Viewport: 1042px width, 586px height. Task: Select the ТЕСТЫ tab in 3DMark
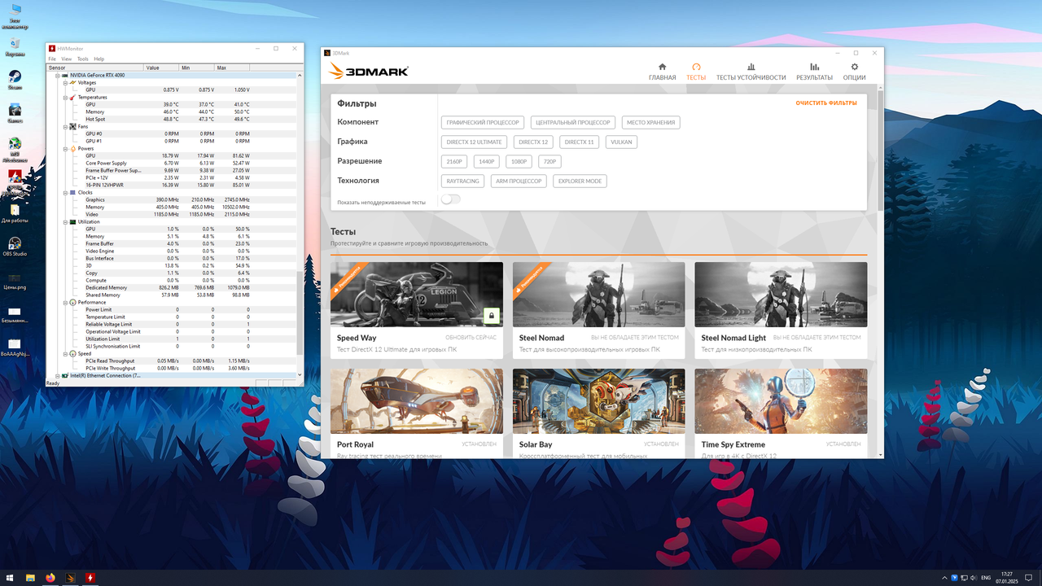(x=696, y=72)
